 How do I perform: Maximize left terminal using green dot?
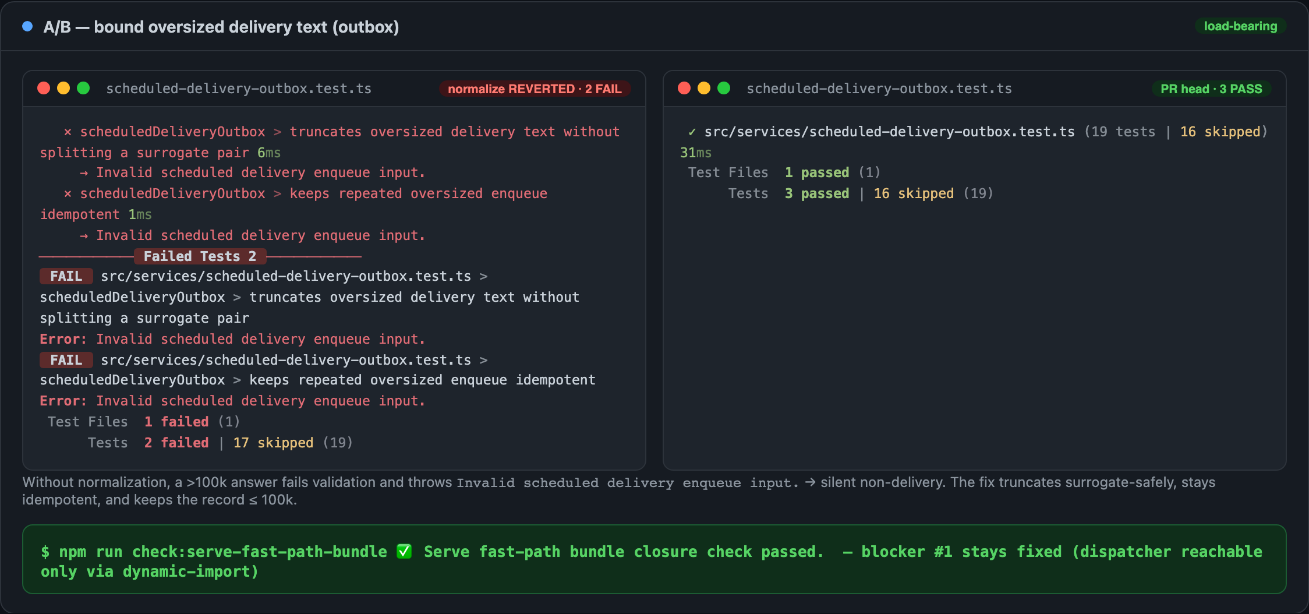click(x=83, y=88)
